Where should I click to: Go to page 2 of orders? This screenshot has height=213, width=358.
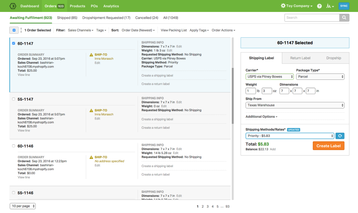click(x=202, y=207)
